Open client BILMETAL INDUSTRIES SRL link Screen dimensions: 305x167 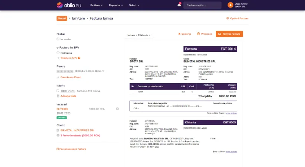[x=77, y=130]
